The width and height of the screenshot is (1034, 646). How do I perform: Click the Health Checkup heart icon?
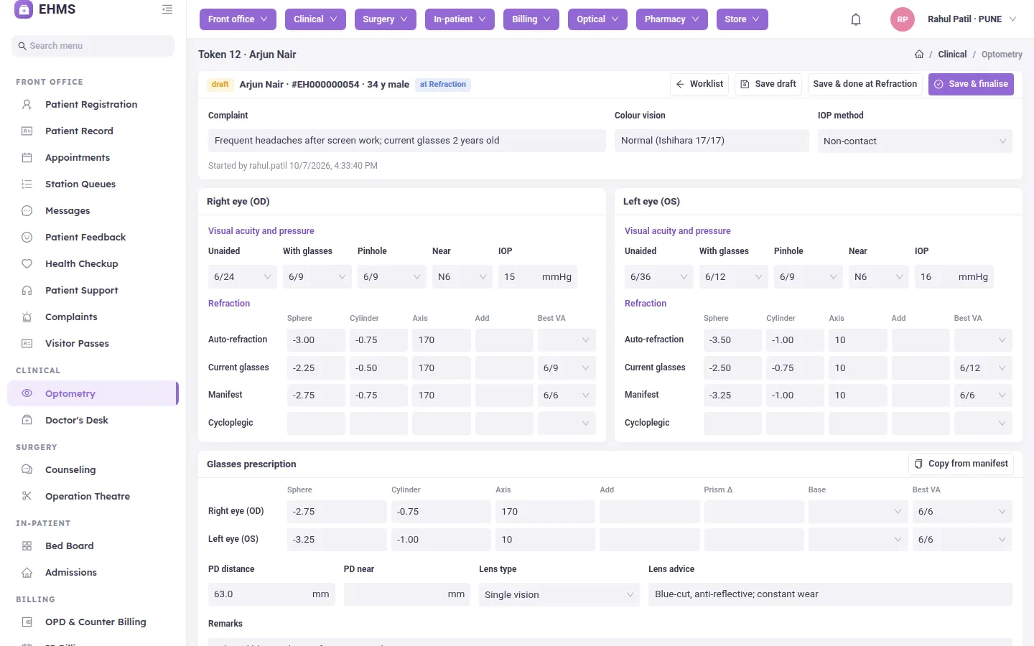pos(27,263)
